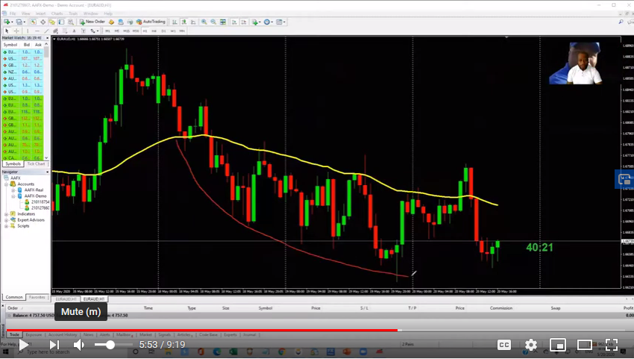
Task: Open the arrows objects dropdown
Action: click(94, 31)
